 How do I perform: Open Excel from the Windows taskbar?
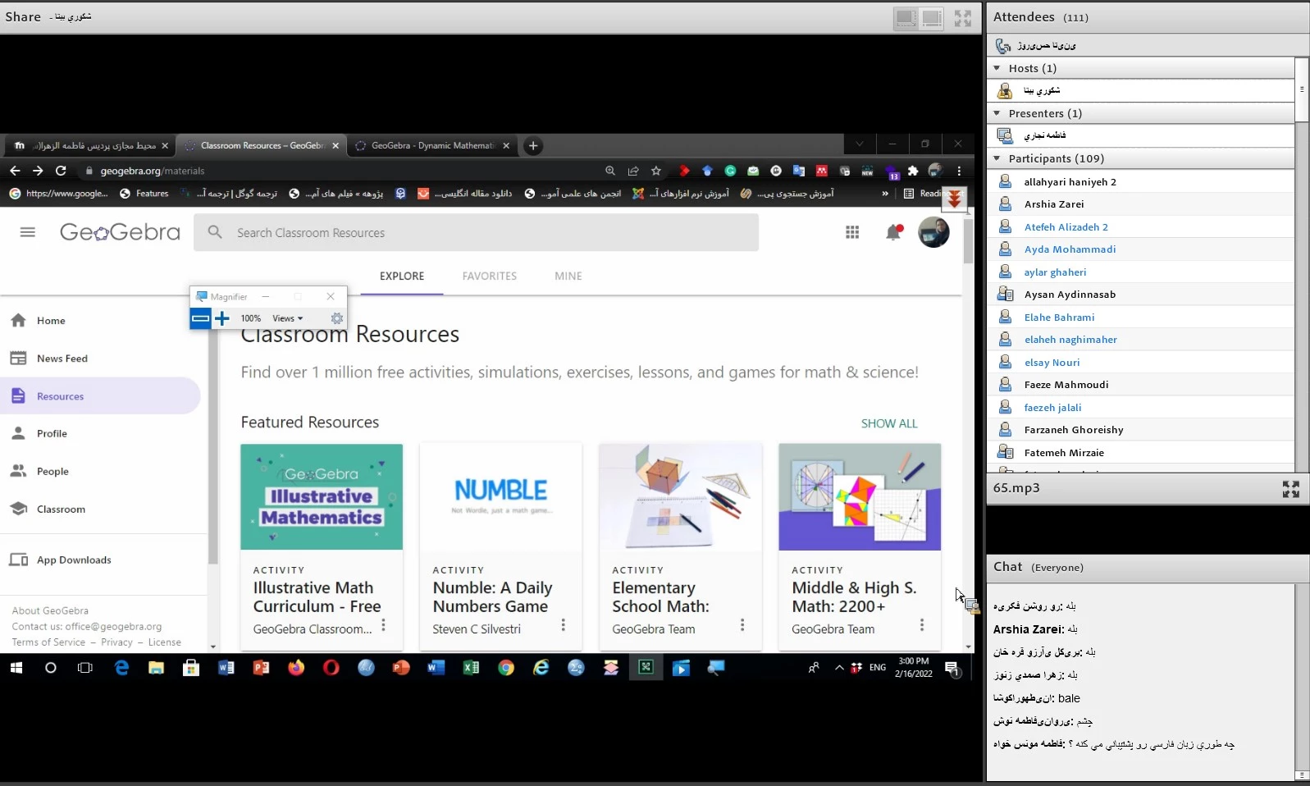pos(471,668)
